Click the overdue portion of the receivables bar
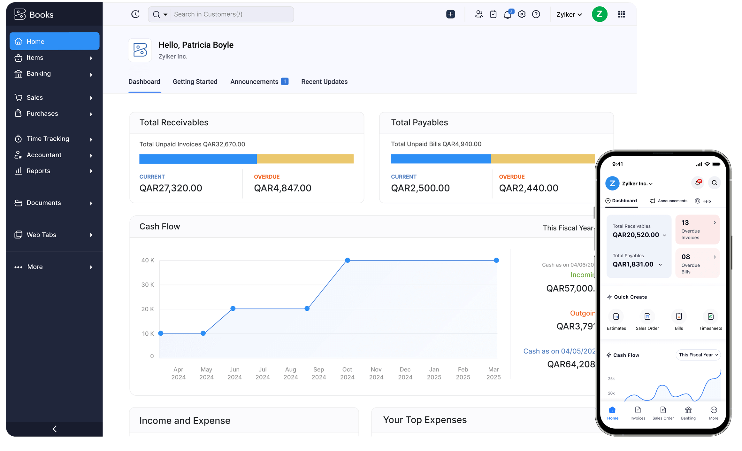Viewport: 742px width, 451px height. [305, 159]
